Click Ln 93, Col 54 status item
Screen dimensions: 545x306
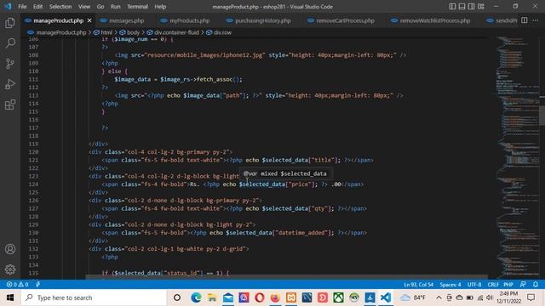(x=418, y=285)
